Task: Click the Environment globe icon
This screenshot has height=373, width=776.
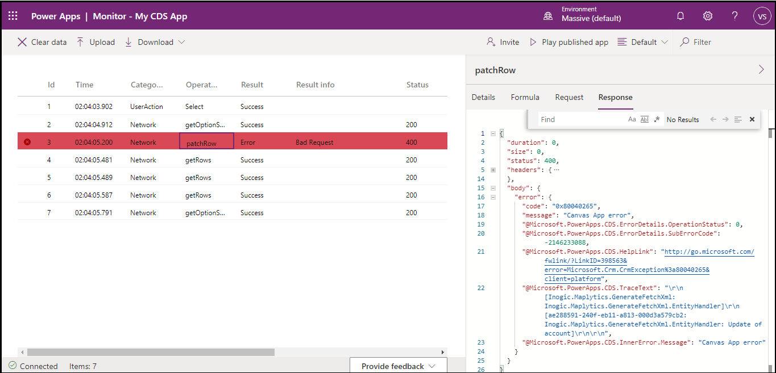Action: pos(548,16)
